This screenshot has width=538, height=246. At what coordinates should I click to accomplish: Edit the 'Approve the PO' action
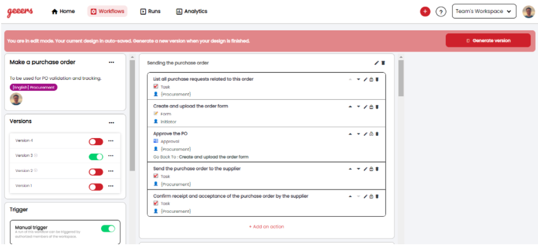[366, 133]
